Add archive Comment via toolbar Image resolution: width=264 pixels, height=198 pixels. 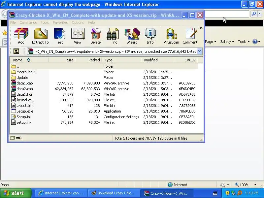(x=190, y=36)
